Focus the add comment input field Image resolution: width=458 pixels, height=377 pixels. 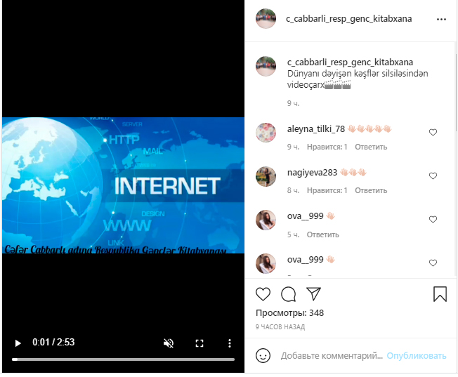coord(332,356)
